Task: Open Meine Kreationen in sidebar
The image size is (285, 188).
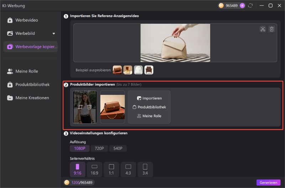Action: click(x=30, y=98)
